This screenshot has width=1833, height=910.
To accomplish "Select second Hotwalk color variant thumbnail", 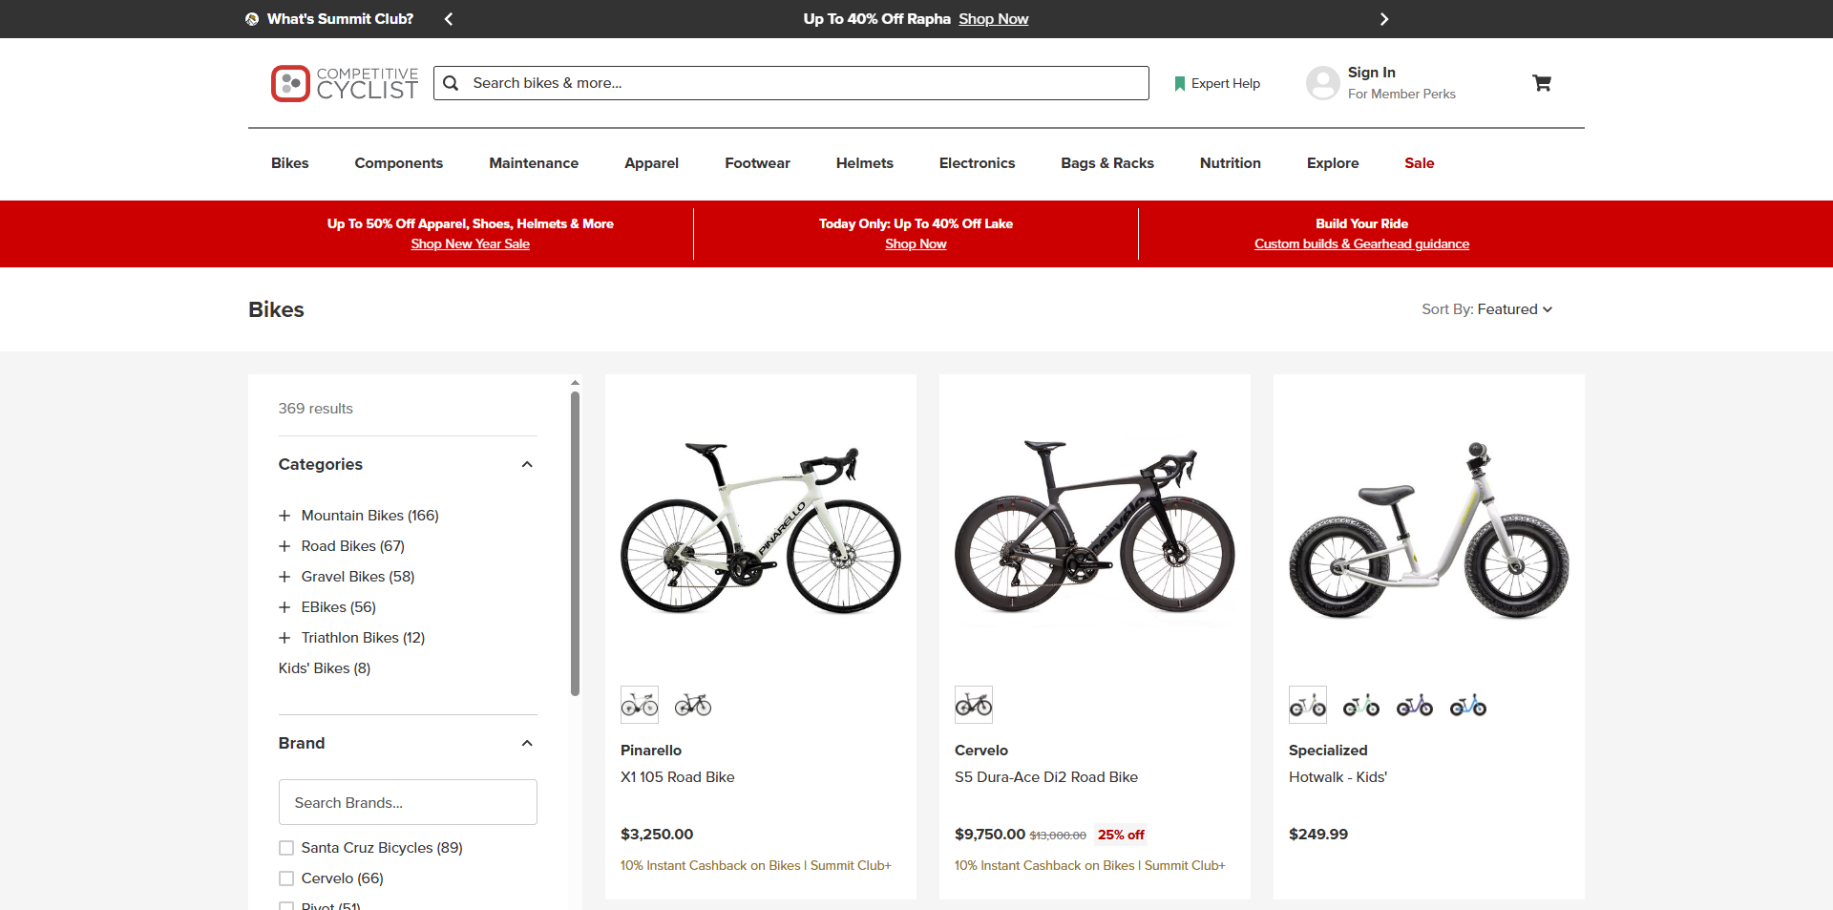I will (x=1361, y=705).
